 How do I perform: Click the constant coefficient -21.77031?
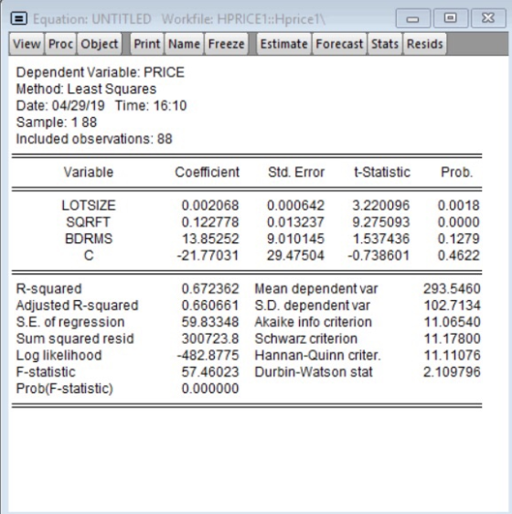[x=208, y=255]
